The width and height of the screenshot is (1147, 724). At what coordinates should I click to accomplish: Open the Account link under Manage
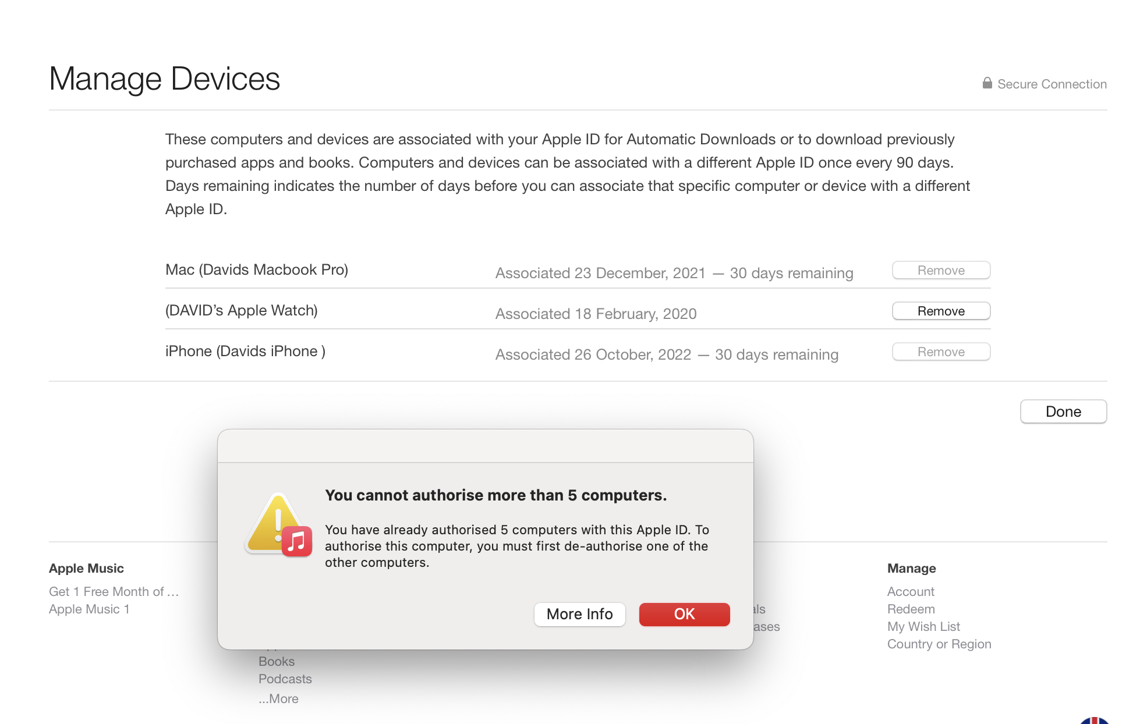[911, 591]
